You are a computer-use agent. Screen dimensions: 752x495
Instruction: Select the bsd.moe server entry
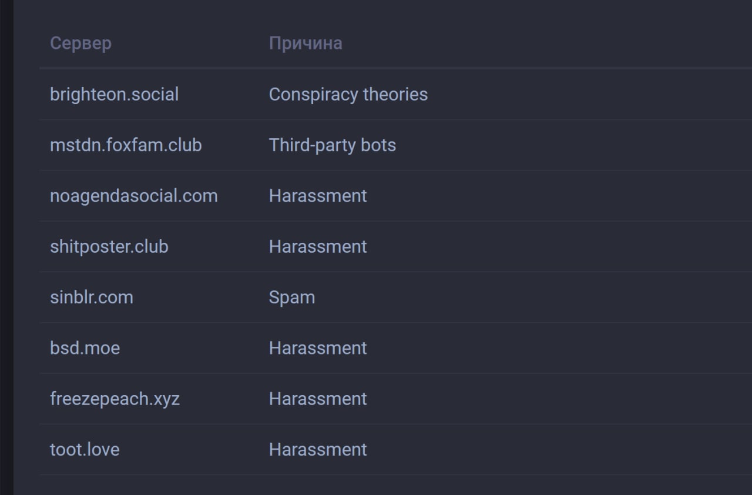tap(85, 348)
